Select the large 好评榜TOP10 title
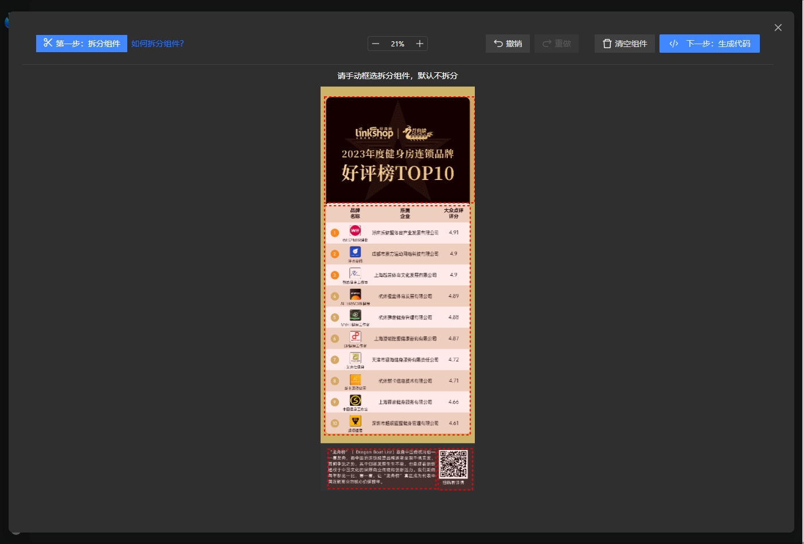 [397, 173]
